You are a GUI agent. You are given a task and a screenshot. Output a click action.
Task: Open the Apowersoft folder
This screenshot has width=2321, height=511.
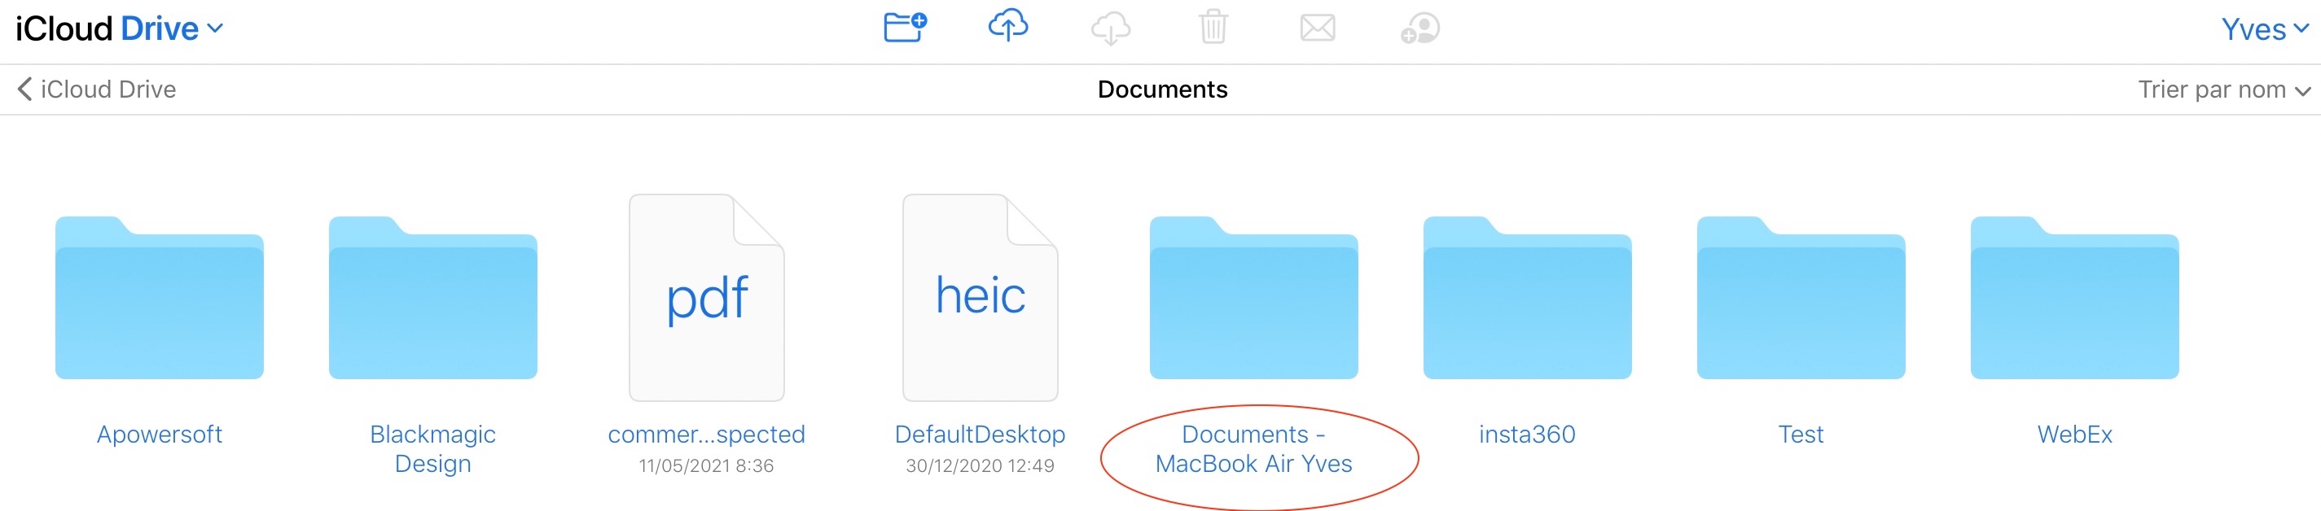pyautogui.click(x=160, y=299)
